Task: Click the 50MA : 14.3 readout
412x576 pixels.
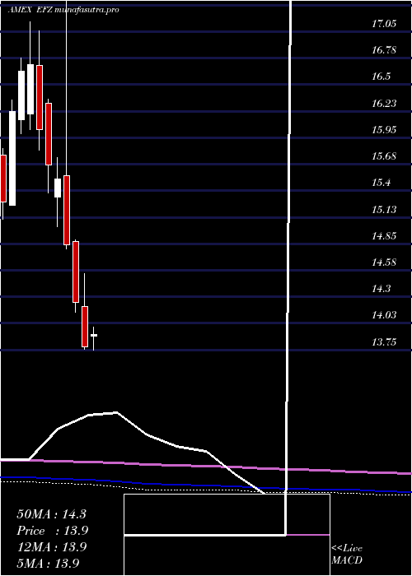Action: (x=51, y=514)
